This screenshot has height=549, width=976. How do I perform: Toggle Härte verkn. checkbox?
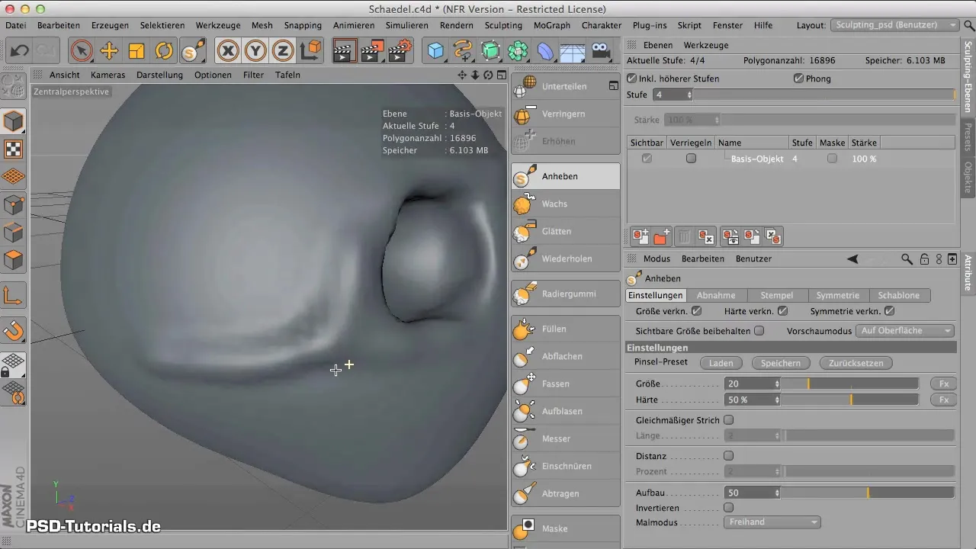(782, 311)
